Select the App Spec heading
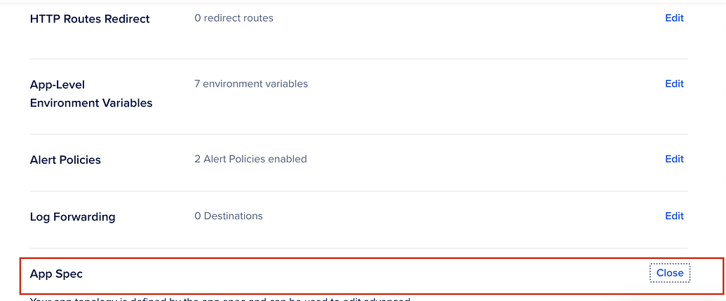This screenshot has width=726, height=301. pyautogui.click(x=56, y=274)
